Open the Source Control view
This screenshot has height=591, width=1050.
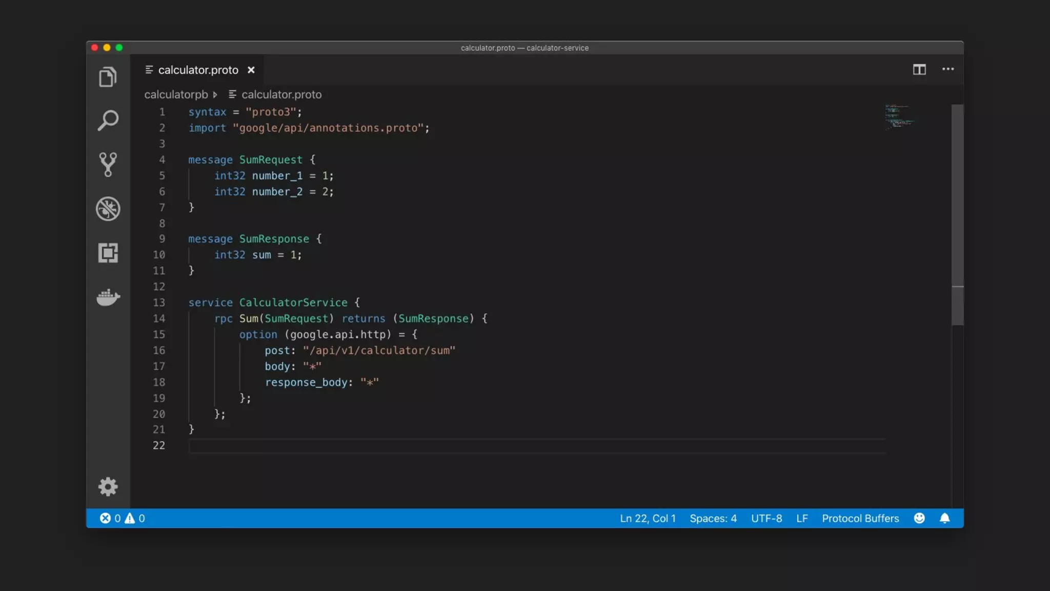108,164
